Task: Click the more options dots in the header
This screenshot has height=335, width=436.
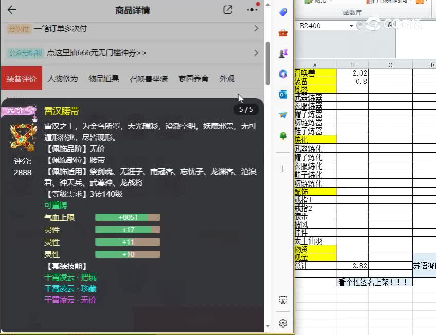Action: (x=251, y=10)
